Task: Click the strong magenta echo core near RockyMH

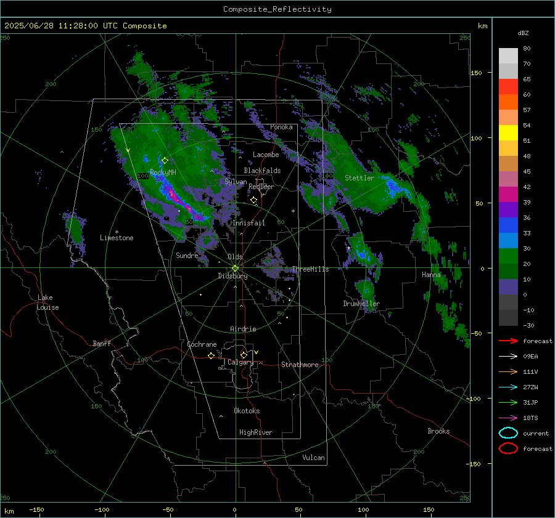Action: click(173, 194)
